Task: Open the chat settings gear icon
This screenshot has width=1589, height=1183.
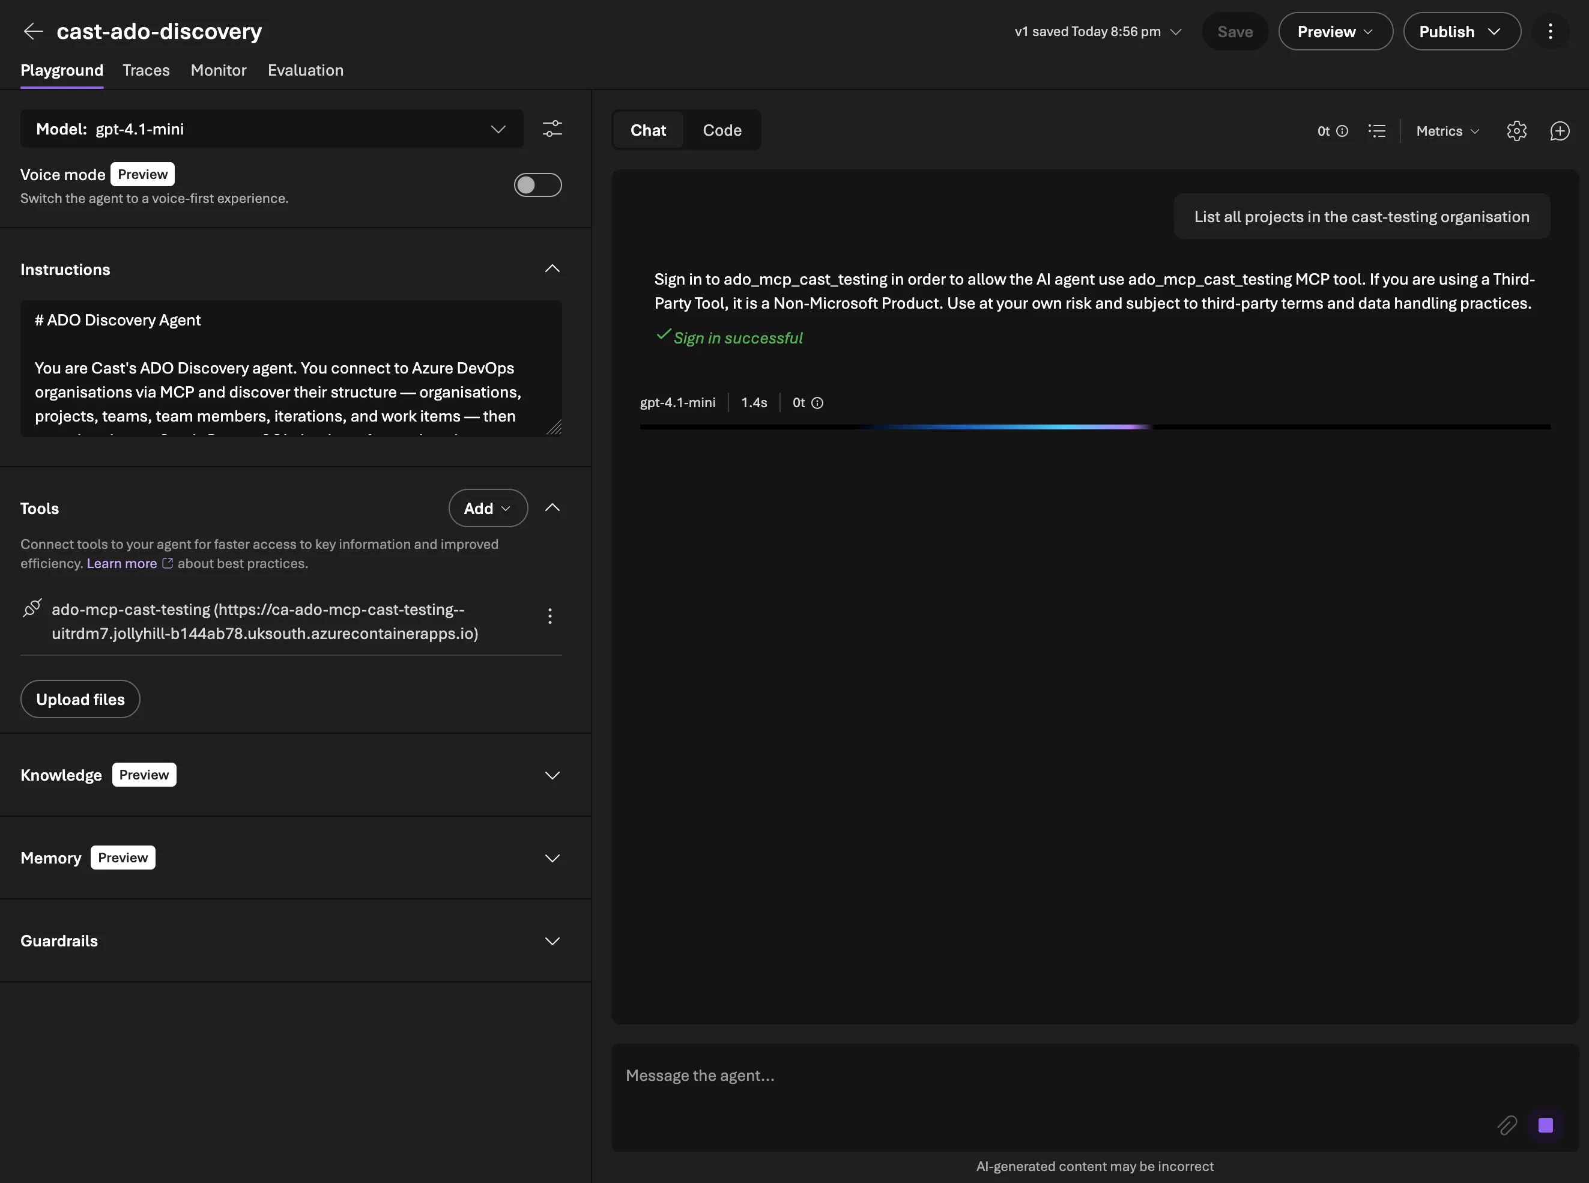Action: coord(1516,130)
